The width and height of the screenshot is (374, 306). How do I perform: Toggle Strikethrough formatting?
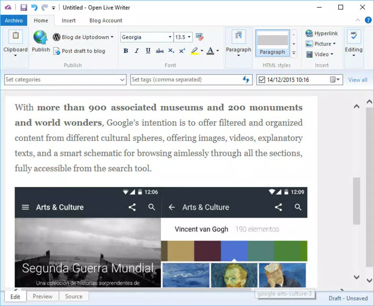(159, 50)
